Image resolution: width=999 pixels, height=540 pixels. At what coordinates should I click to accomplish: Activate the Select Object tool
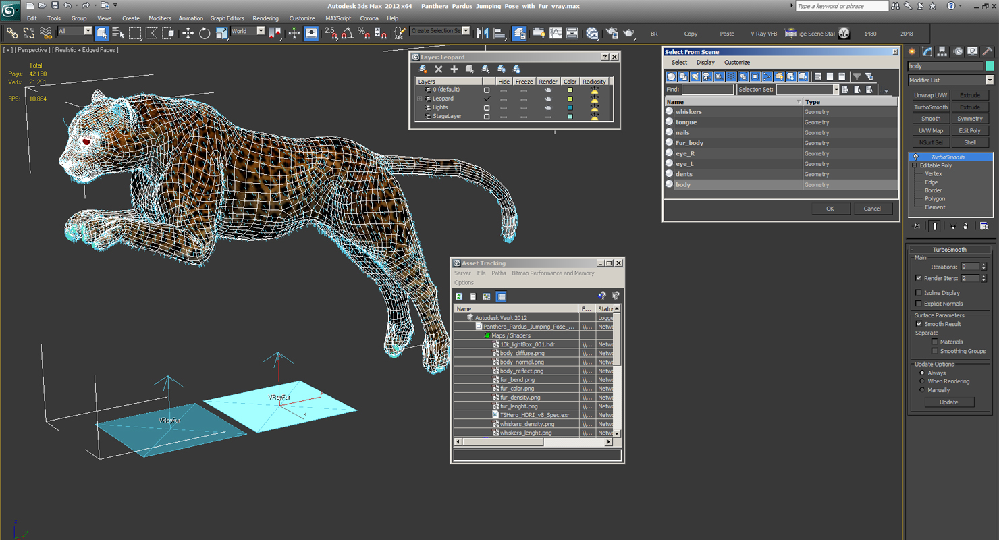pyautogui.click(x=102, y=32)
